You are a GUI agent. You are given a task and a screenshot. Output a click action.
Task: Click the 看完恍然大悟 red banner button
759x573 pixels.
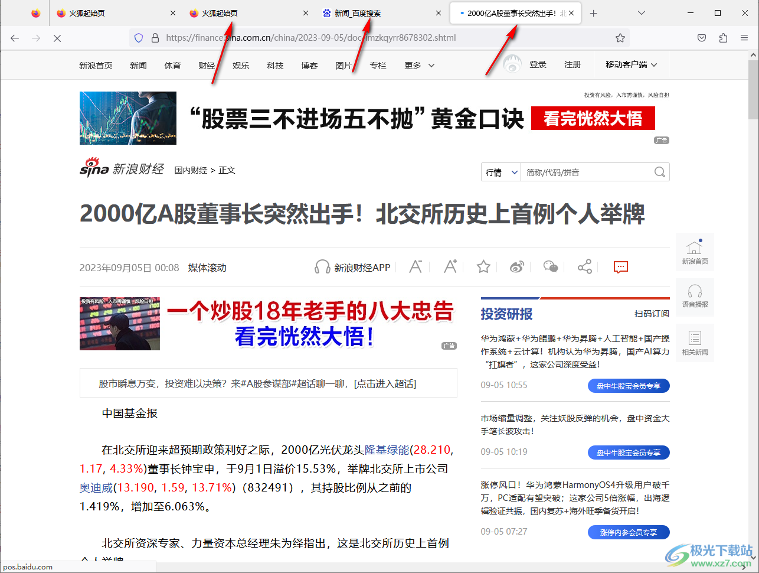(593, 118)
